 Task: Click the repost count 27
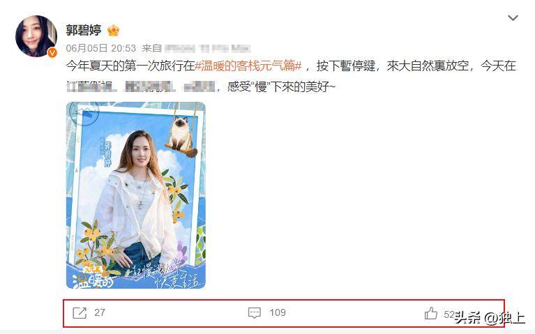[100, 312]
